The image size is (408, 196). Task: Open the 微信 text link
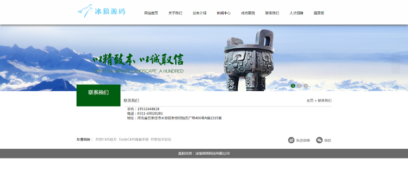(x=327, y=141)
